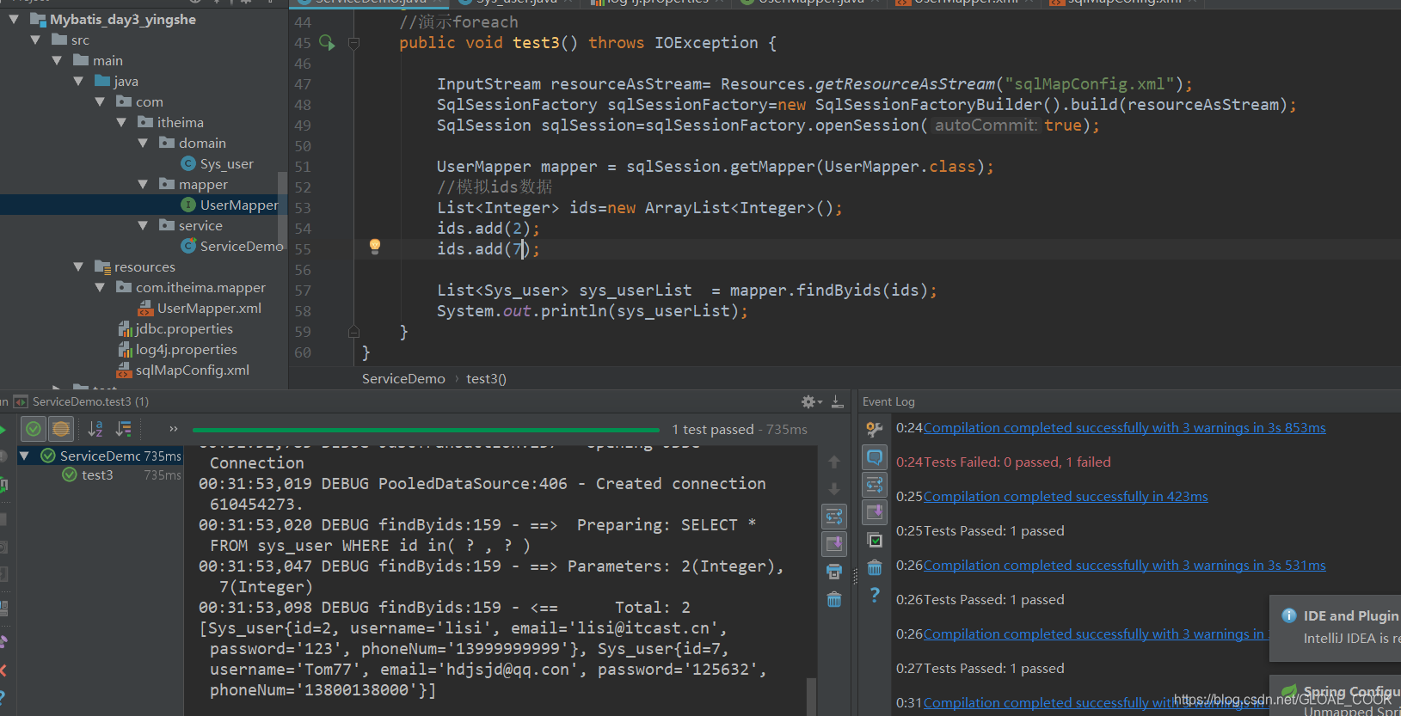1401x716 pixels.
Task: Open the lightbulb intention actions on line 55
Action: coord(375,247)
